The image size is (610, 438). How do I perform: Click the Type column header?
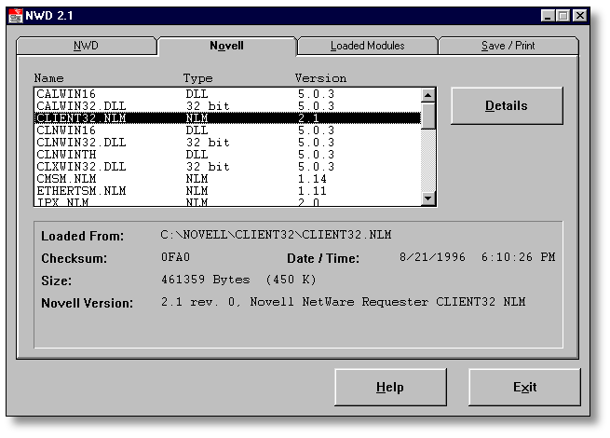point(198,78)
